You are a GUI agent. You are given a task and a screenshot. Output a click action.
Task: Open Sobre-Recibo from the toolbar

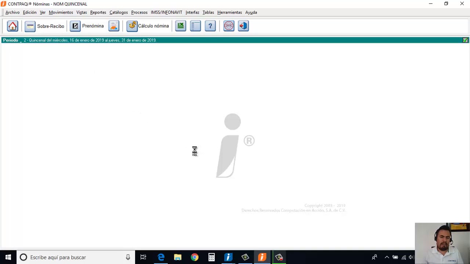pos(44,26)
